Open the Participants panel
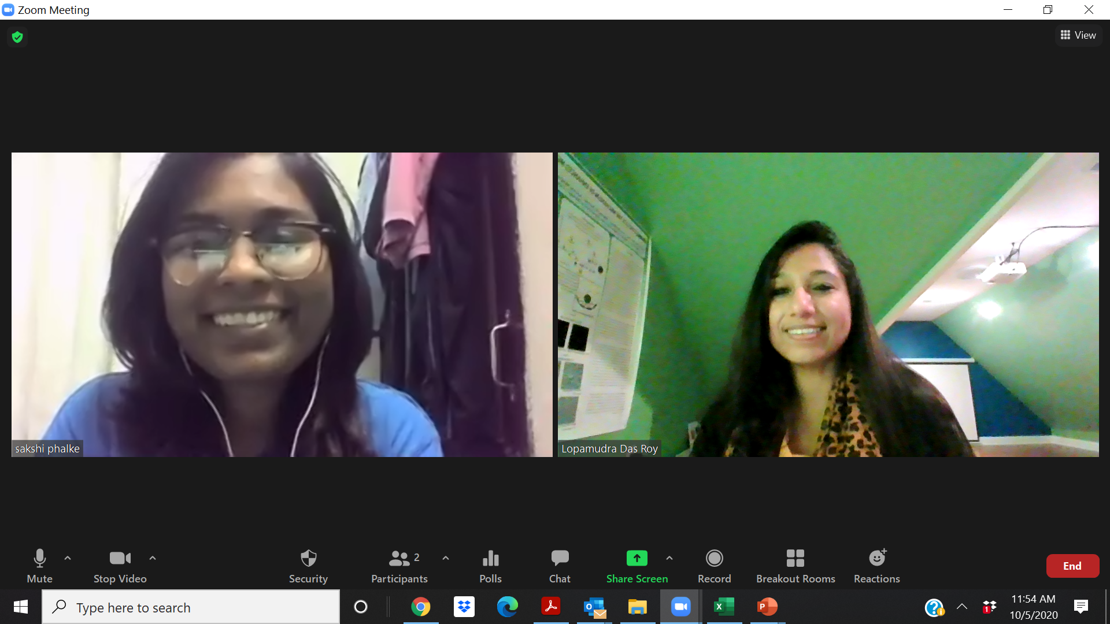Viewport: 1110px width, 624px height. click(x=399, y=565)
